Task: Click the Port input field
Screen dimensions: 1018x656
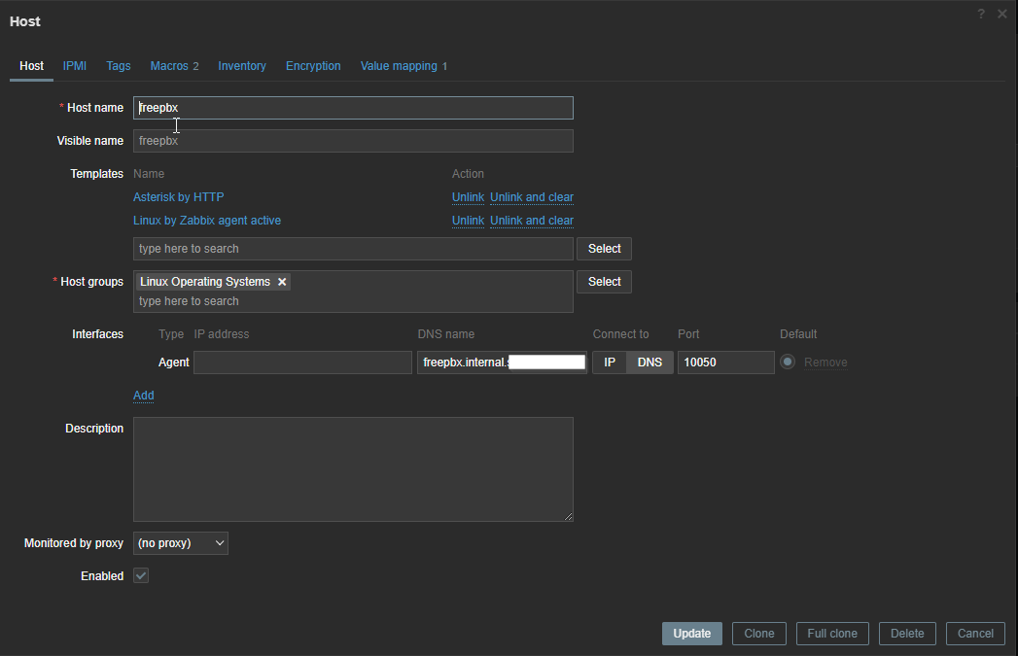Action: click(725, 363)
